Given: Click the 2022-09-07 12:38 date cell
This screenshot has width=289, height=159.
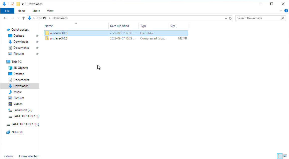Looking at the screenshot, I should (x=123, y=33).
